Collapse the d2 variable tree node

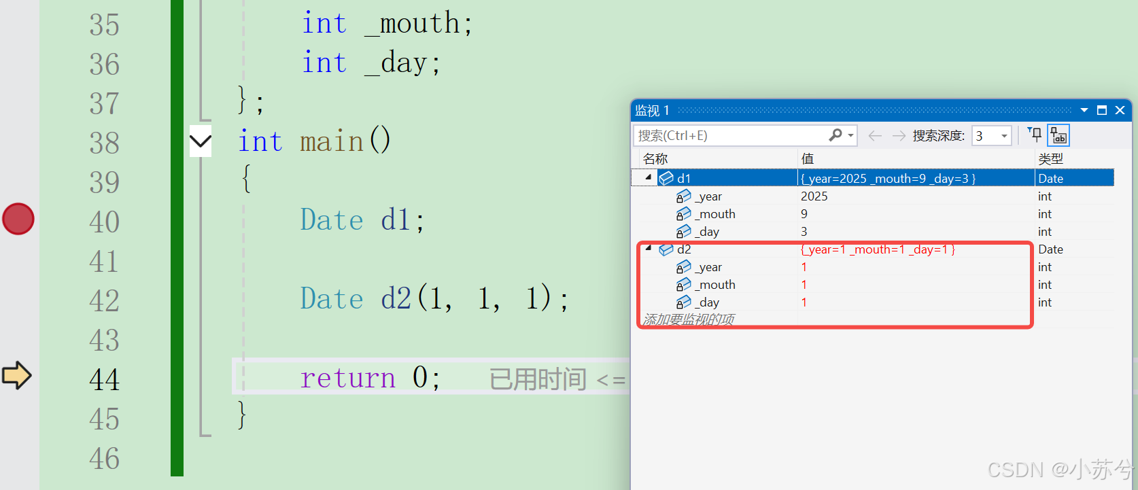coord(649,248)
